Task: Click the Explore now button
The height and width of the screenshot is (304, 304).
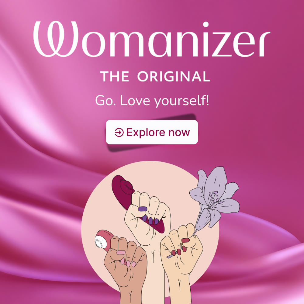Action: (152, 132)
